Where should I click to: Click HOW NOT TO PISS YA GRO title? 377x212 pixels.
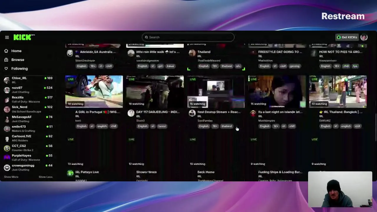pyautogui.click(x=341, y=52)
